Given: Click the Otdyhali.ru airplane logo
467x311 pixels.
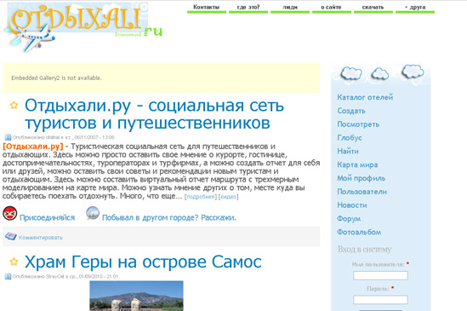Looking at the screenshot, I should pyautogui.click(x=83, y=27).
